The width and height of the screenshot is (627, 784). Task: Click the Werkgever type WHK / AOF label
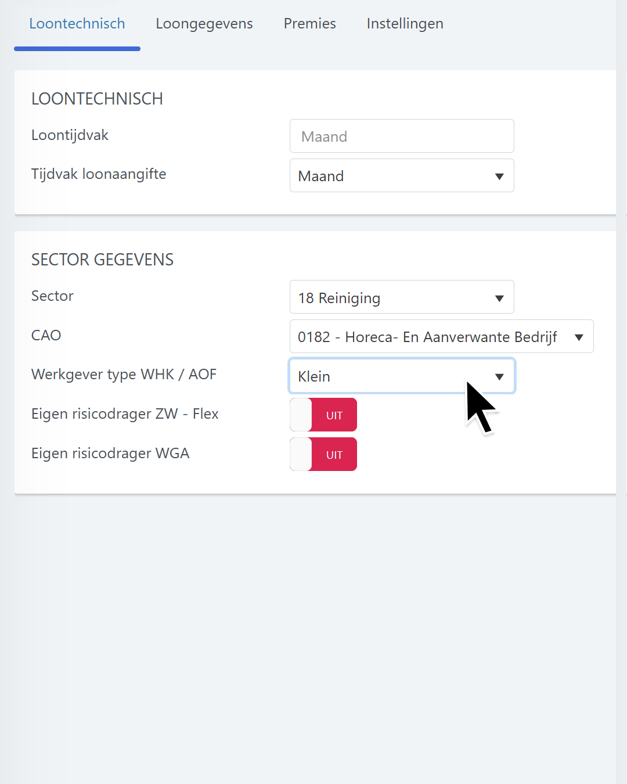tap(124, 375)
